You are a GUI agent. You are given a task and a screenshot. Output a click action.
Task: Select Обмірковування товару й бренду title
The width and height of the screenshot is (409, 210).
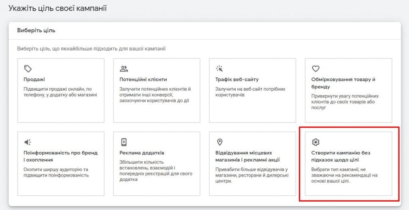pos(343,83)
